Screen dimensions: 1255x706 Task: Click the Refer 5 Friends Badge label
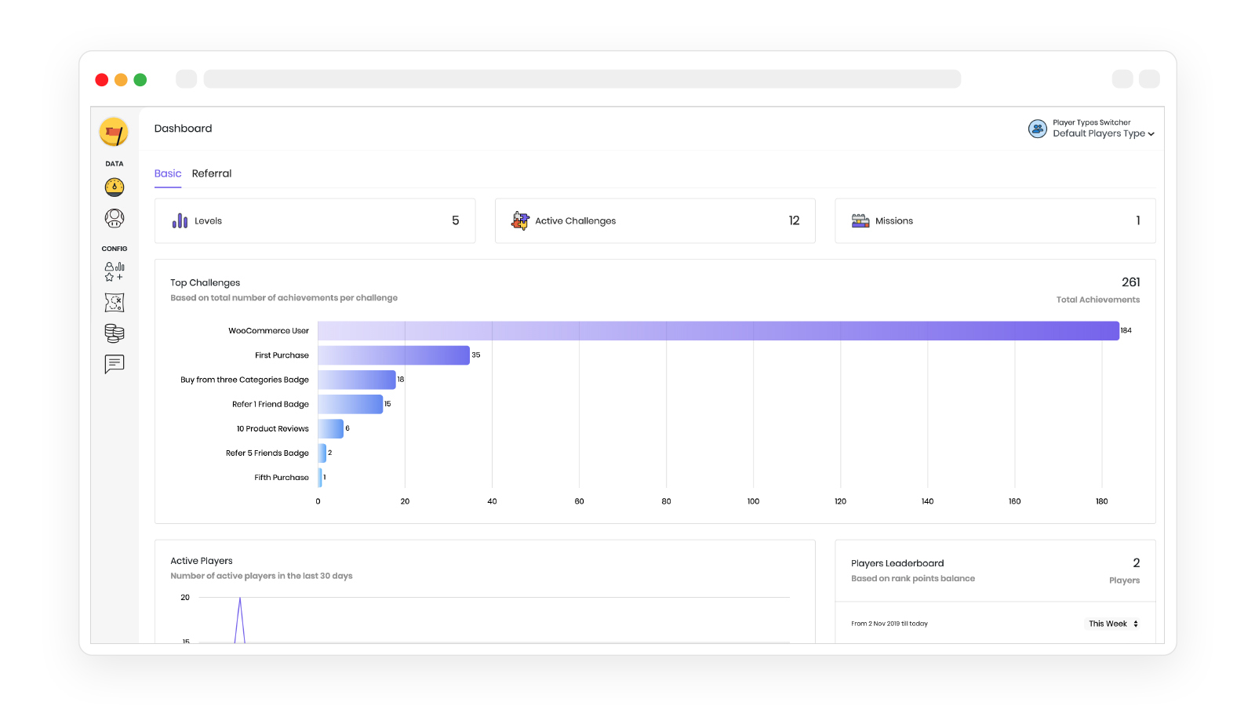click(x=267, y=453)
